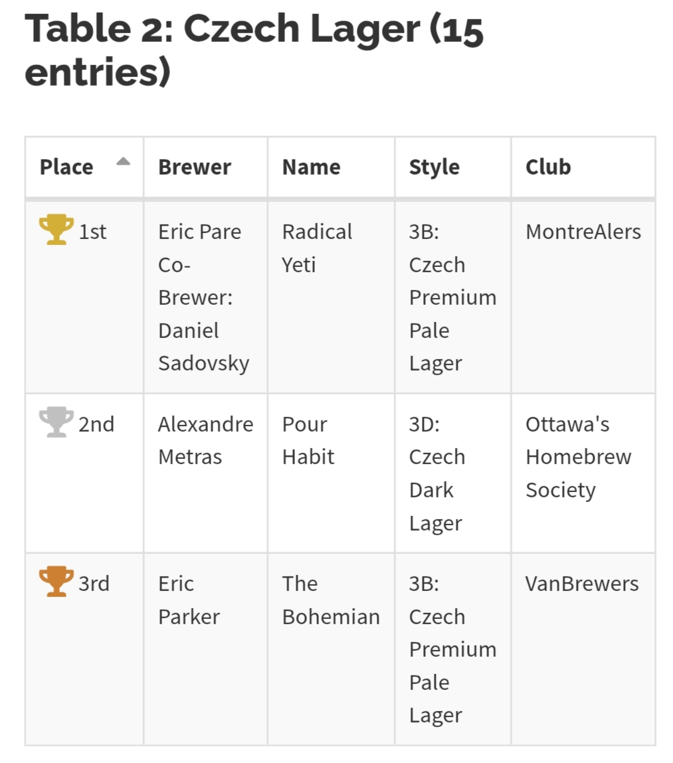Click the bronze third-place trophy icon

tap(56, 582)
